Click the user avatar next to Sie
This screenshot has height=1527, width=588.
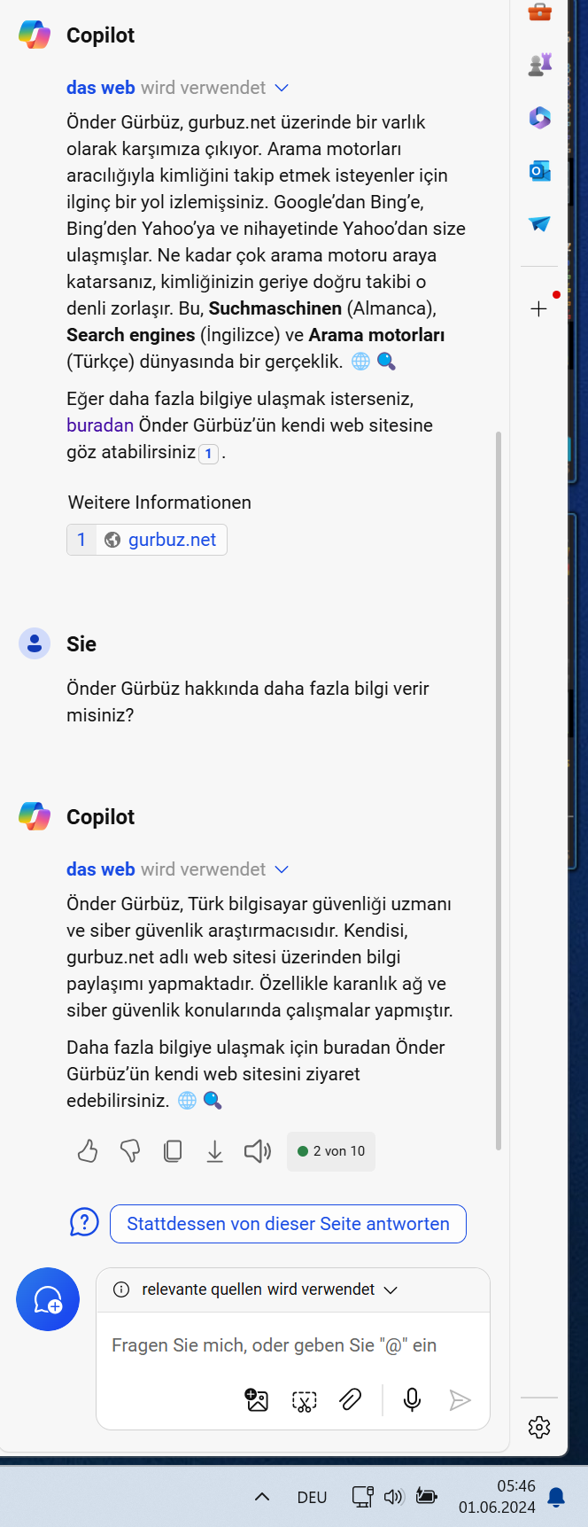pos(35,643)
